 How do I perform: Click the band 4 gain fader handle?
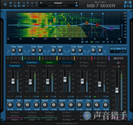click(65, 79)
